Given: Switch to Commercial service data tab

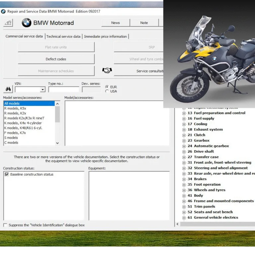Looking at the screenshot, I should point(24,36).
